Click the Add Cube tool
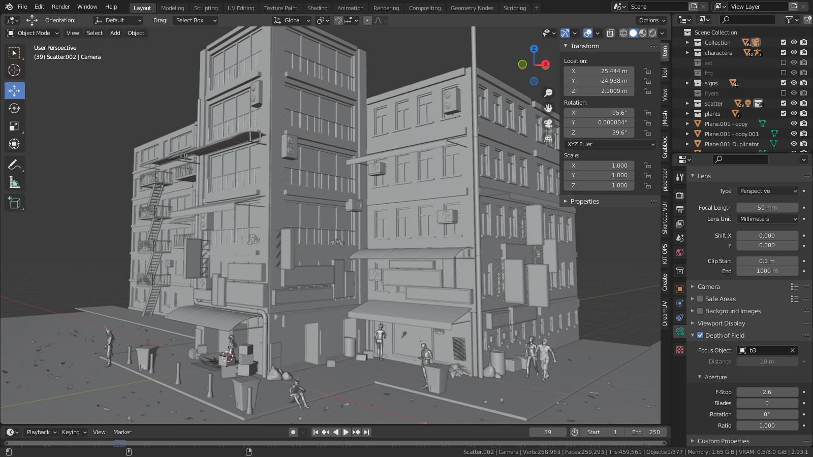813x457 pixels. [14, 203]
